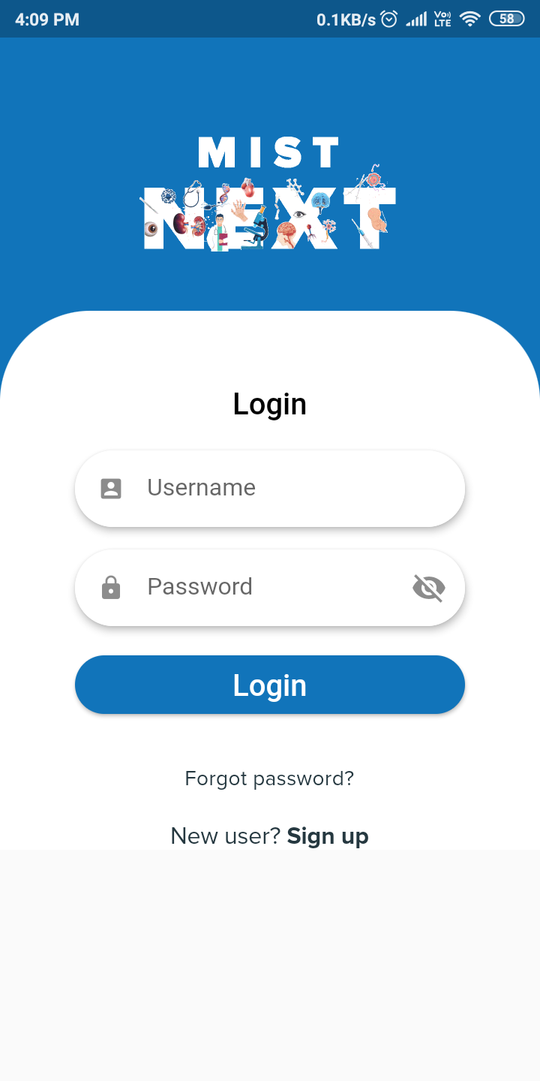Tap the fetus illustration in the logo
540x1081 pixels.
[x=376, y=219]
